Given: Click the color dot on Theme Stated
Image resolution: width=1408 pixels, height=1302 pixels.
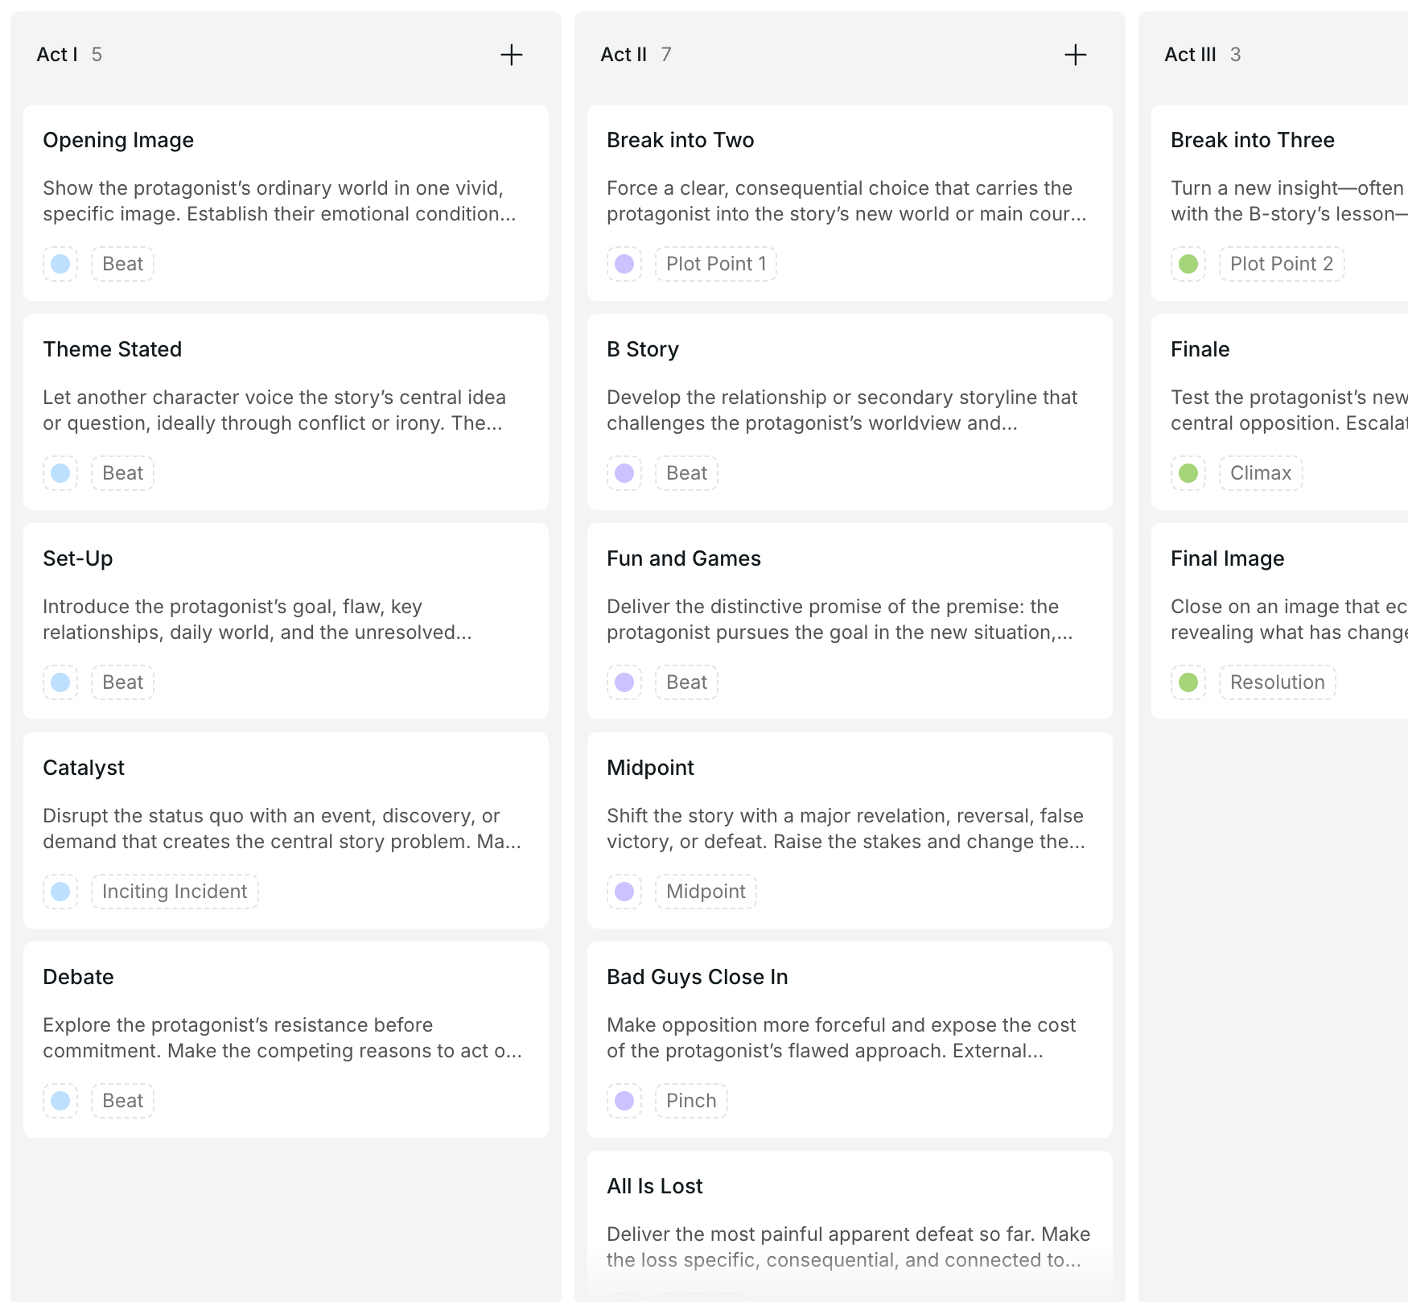Looking at the screenshot, I should click(60, 473).
